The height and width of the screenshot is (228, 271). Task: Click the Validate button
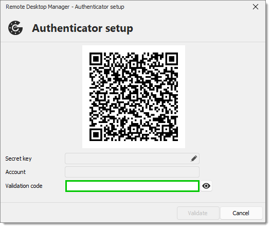click(198, 213)
